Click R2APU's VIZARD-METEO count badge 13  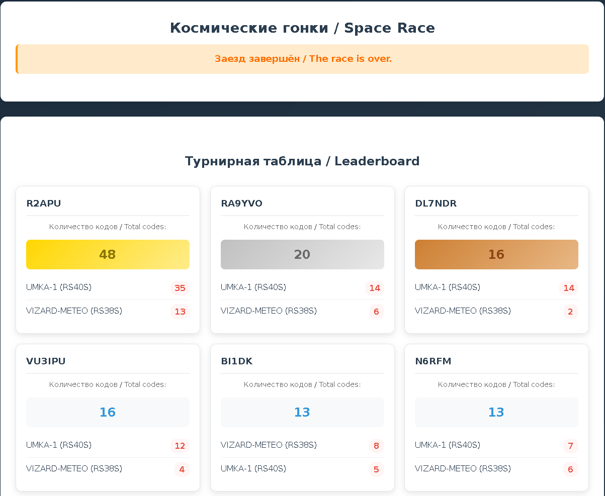tap(180, 312)
